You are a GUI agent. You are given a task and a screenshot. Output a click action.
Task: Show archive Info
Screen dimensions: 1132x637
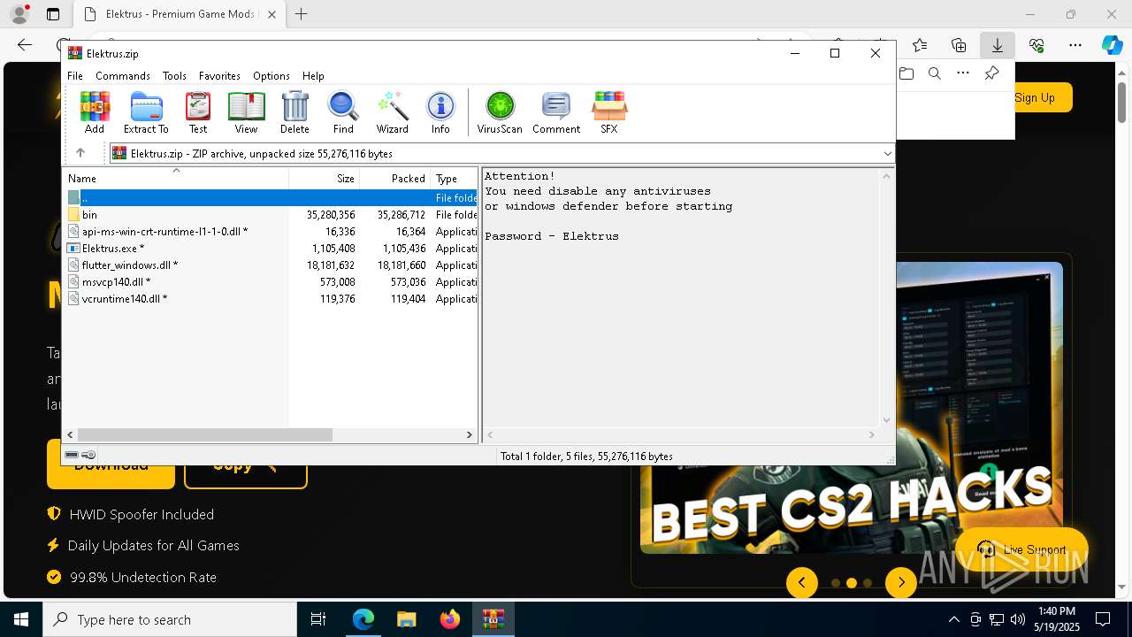click(440, 112)
